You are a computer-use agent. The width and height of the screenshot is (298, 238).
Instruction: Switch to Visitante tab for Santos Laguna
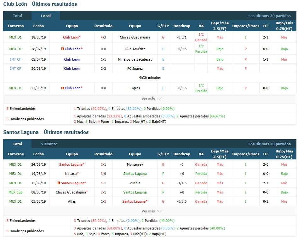click(x=49, y=144)
